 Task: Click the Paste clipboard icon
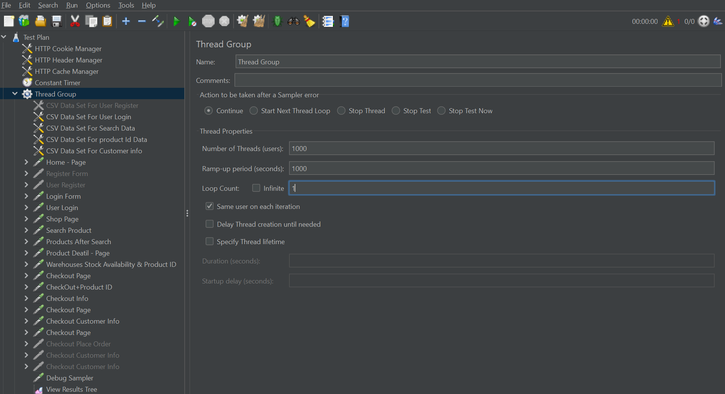tap(108, 21)
